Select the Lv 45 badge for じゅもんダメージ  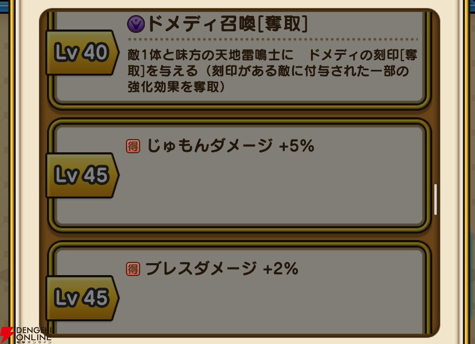click(x=82, y=175)
